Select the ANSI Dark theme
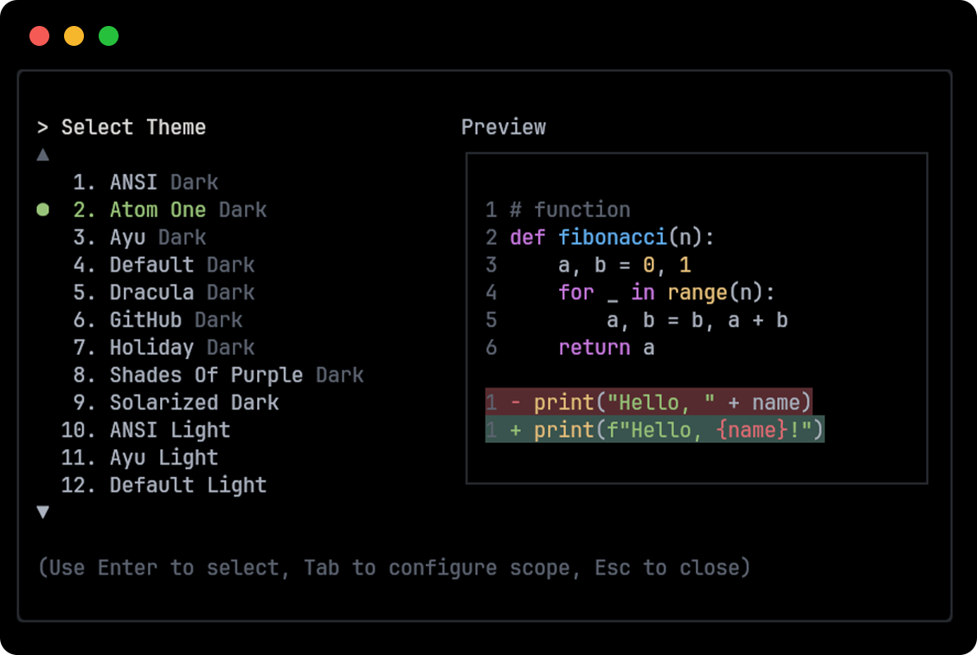This screenshot has height=655, width=977. [x=163, y=182]
